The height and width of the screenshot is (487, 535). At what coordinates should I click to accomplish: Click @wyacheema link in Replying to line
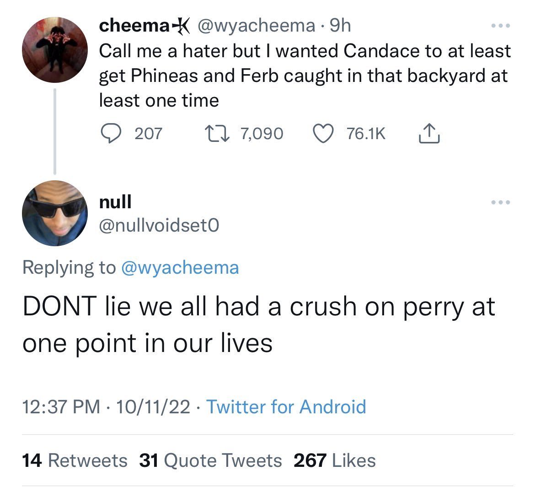coord(180,267)
